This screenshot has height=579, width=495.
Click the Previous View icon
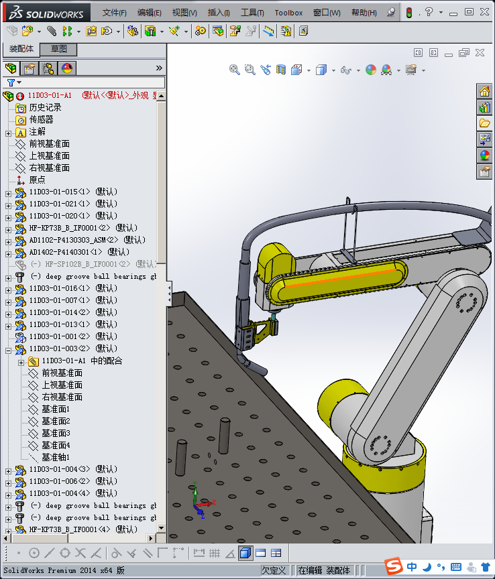pos(266,70)
